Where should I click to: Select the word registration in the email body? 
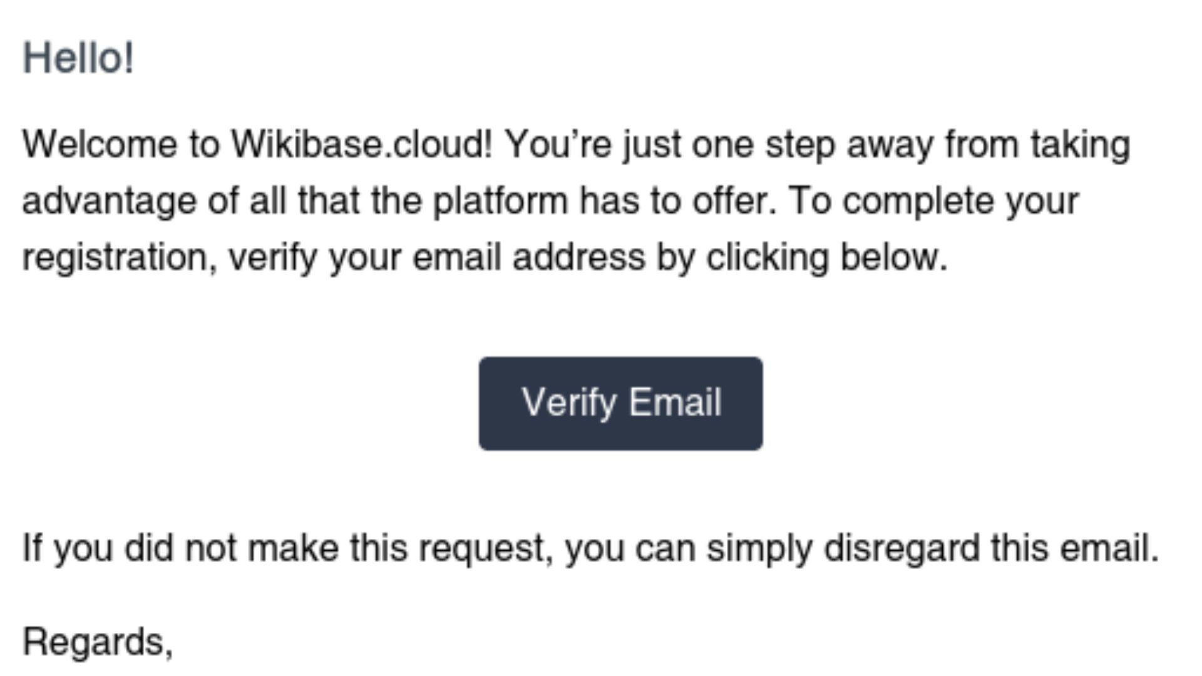(116, 255)
